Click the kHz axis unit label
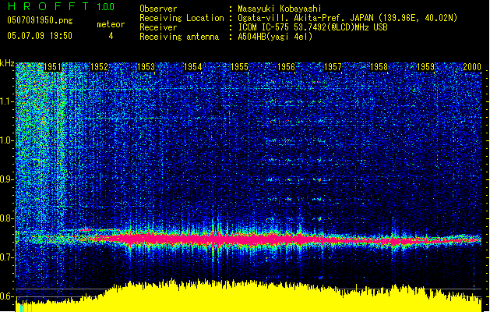Screen dimensions: 490x312 [x=7, y=63]
